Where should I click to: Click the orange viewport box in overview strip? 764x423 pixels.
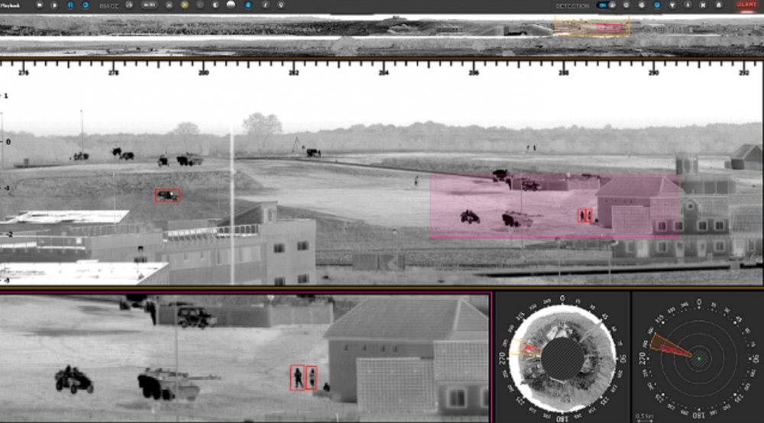pyautogui.click(x=591, y=27)
